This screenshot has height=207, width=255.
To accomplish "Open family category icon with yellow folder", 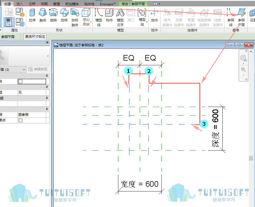I will pyautogui.click(x=20, y=12).
